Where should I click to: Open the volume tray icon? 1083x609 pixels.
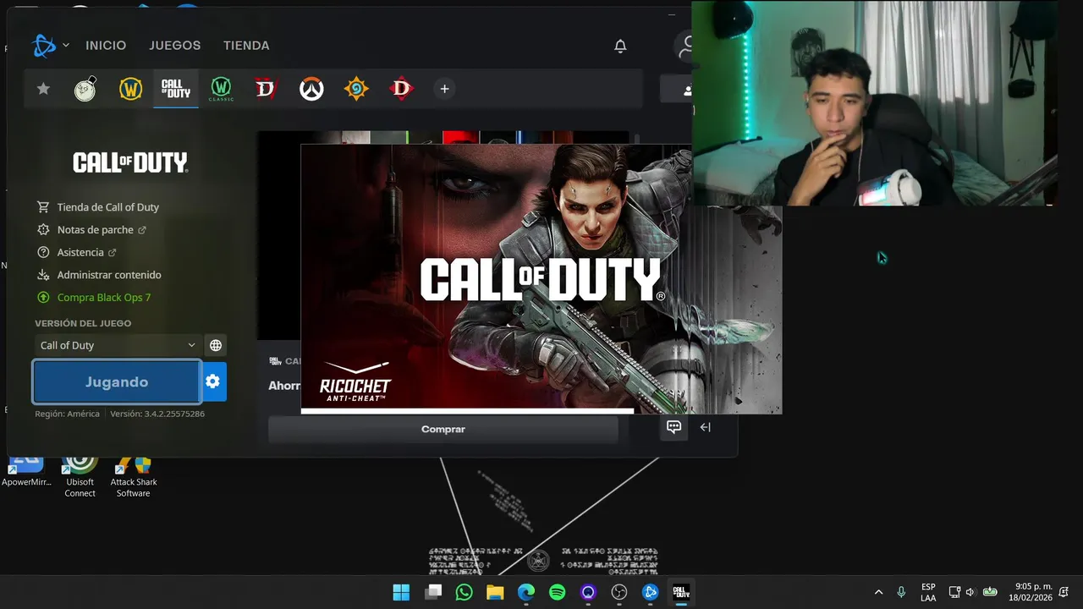click(x=970, y=592)
